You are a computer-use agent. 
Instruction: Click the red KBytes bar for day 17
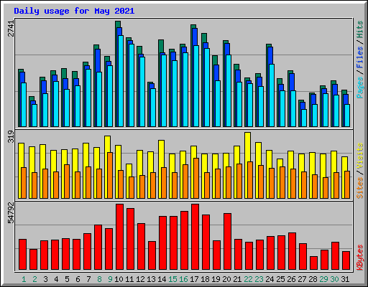(x=195, y=237)
